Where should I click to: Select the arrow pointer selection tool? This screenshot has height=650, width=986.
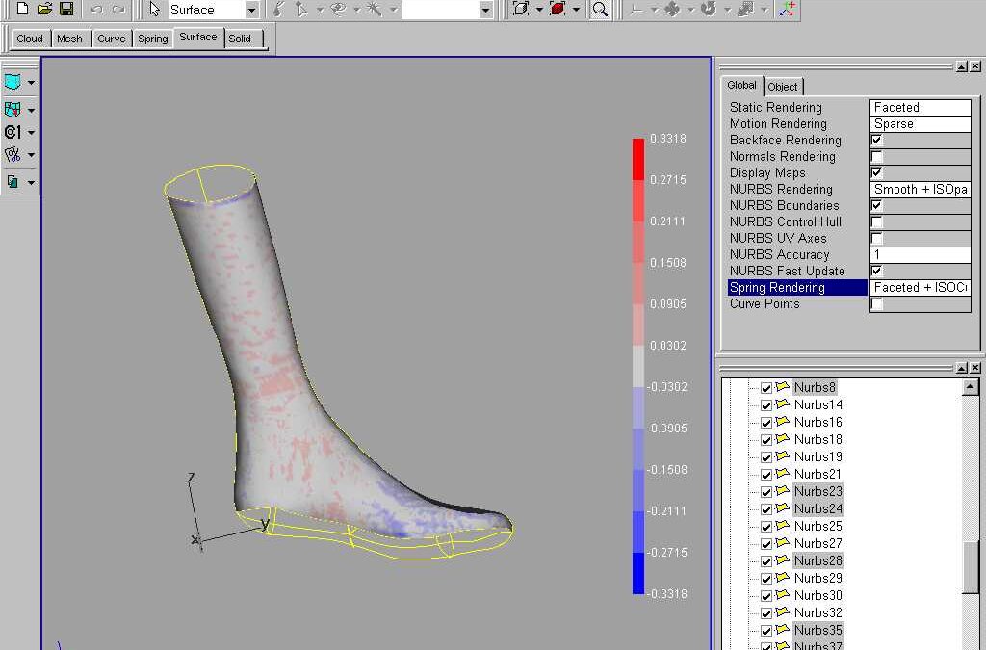[x=154, y=10]
